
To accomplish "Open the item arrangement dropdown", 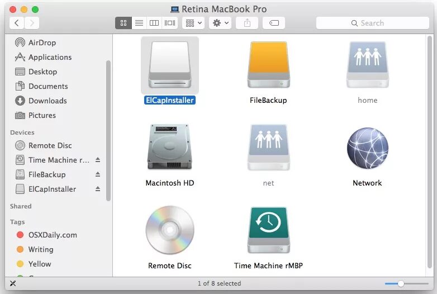I will 193,23.
